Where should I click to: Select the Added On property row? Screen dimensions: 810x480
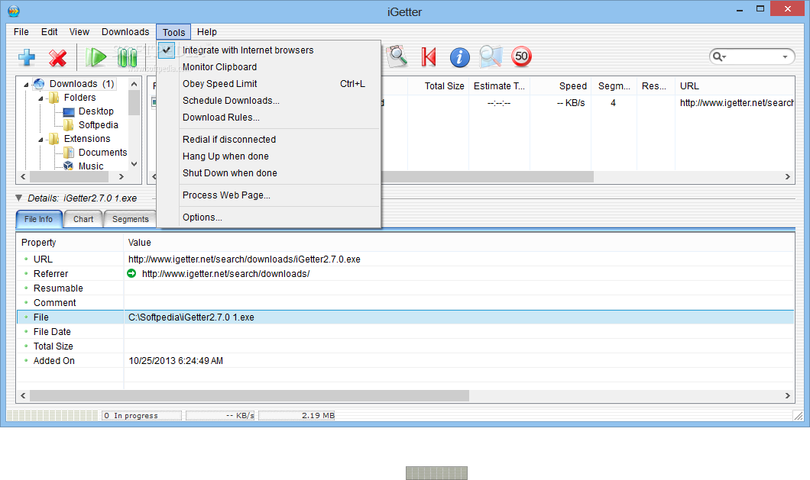[406, 361]
